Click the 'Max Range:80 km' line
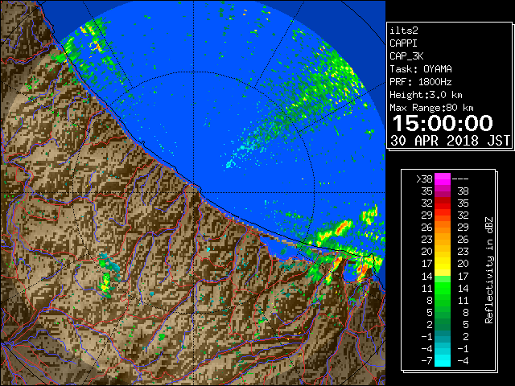The width and height of the screenshot is (515, 386). tap(431, 108)
